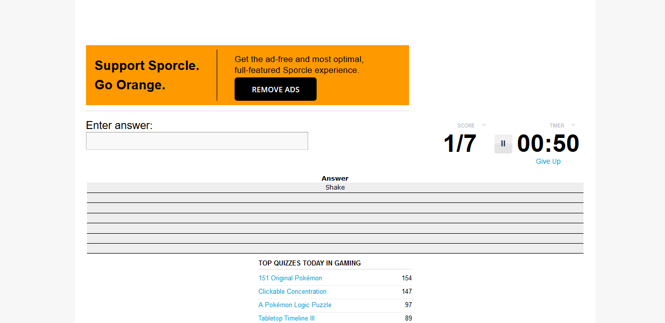Screen dimensions: 665x323
Task: Click the 97 play count
Action: point(409,305)
